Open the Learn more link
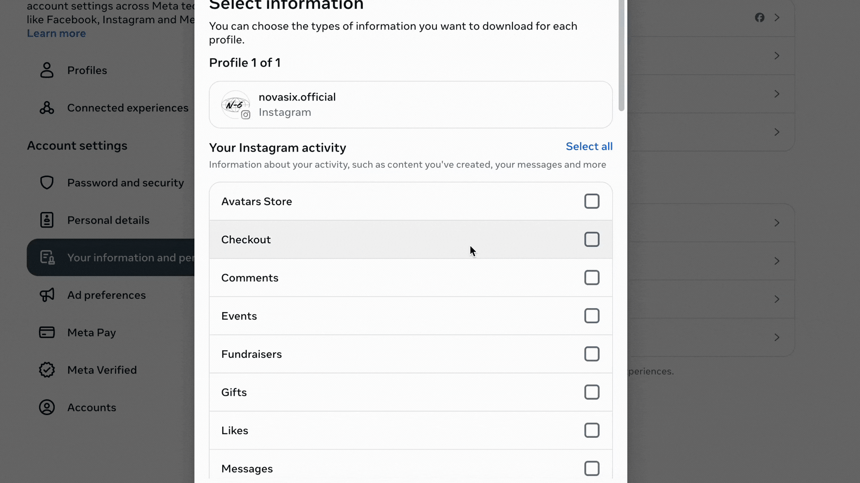The height and width of the screenshot is (483, 860). coord(56,33)
